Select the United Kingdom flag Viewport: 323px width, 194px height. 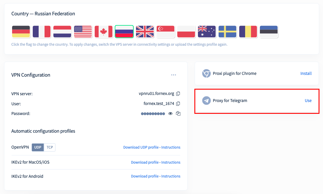click(145, 32)
